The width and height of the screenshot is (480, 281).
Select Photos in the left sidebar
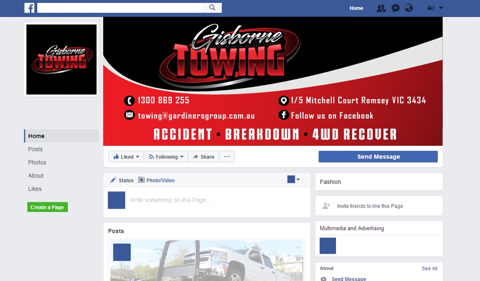pyautogui.click(x=37, y=162)
